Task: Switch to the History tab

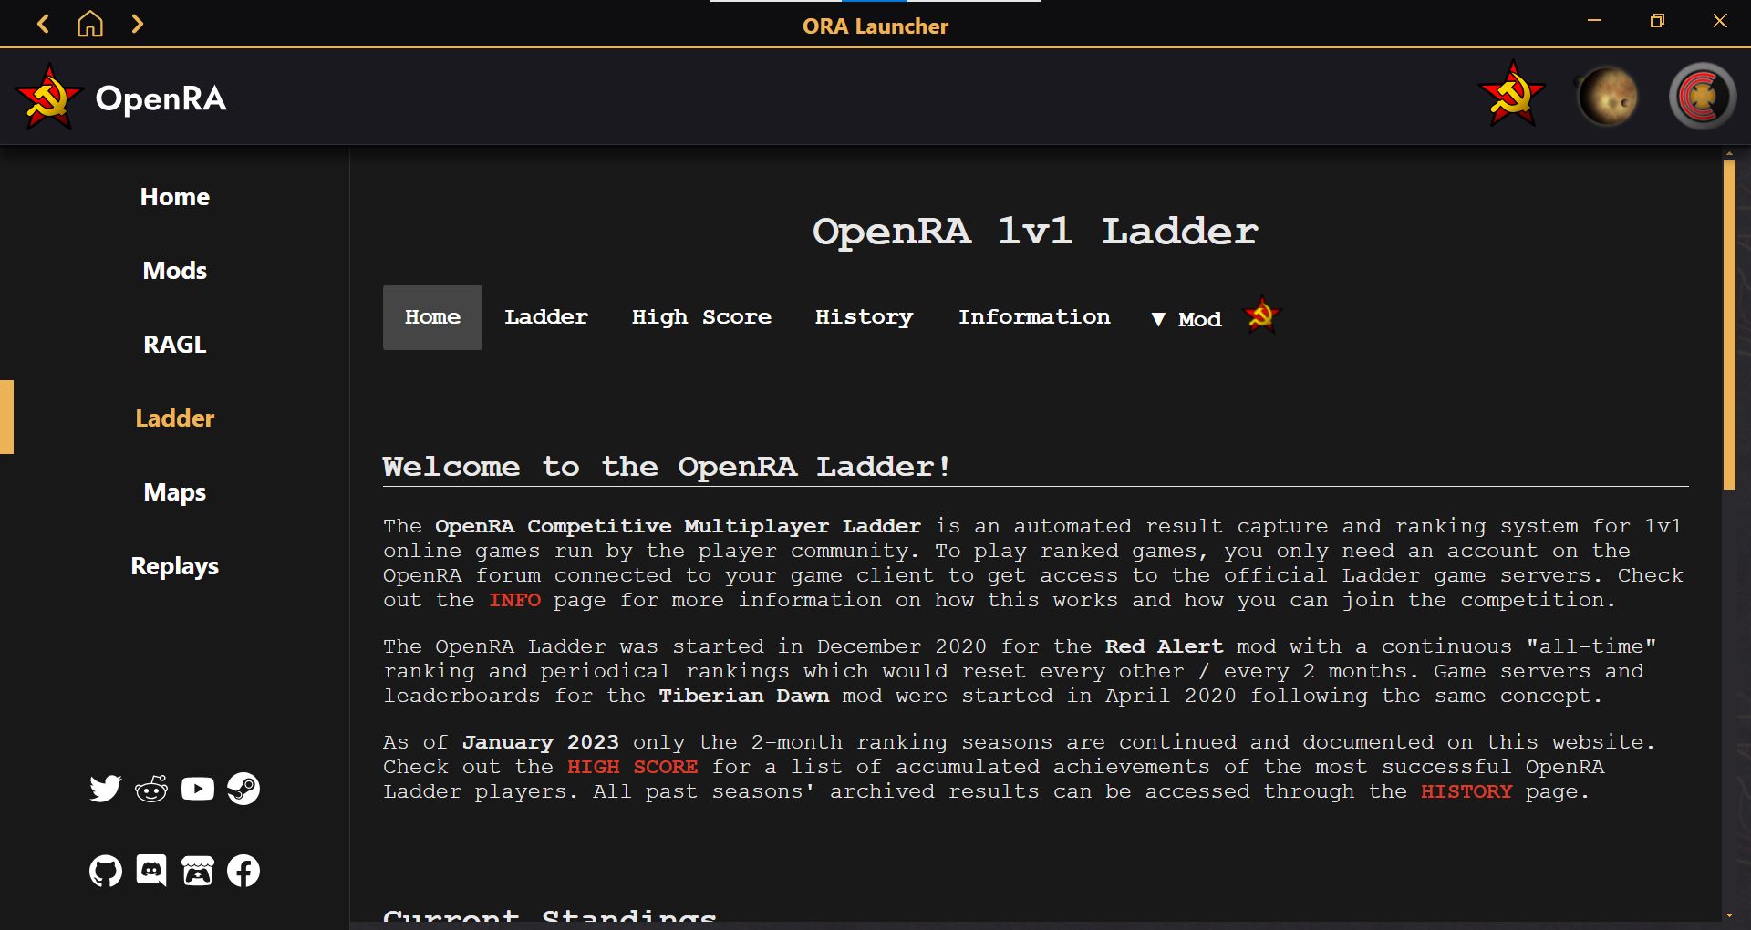Action: (x=864, y=317)
